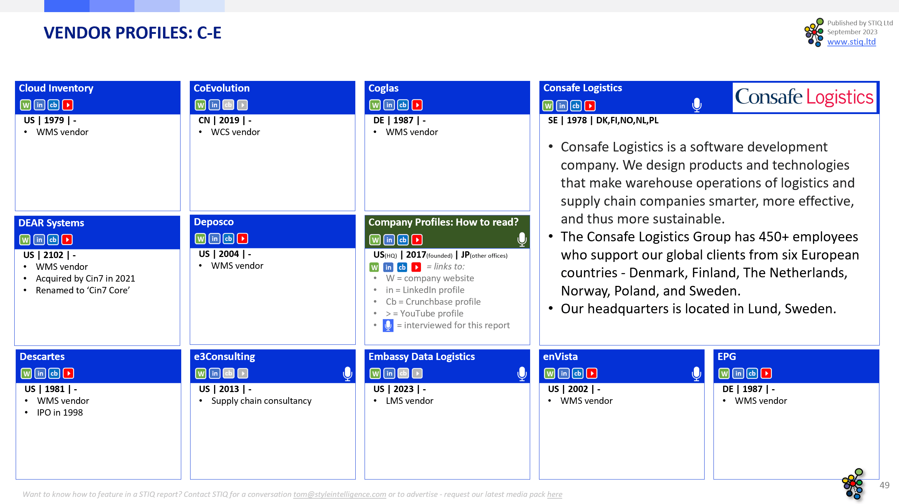Viewport: 899px width, 504px height.
Task: Click 'Renamed to ‘Cin7 Core’' text
Action: 83,290
